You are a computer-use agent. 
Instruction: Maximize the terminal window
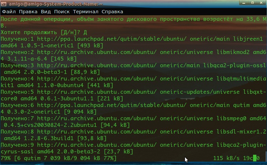252,3
